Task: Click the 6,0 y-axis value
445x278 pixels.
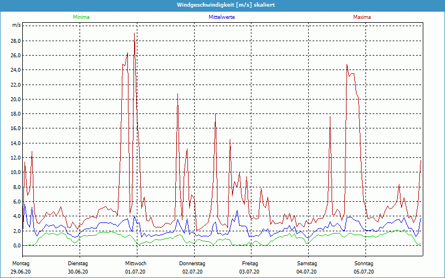Action: coord(17,202)
